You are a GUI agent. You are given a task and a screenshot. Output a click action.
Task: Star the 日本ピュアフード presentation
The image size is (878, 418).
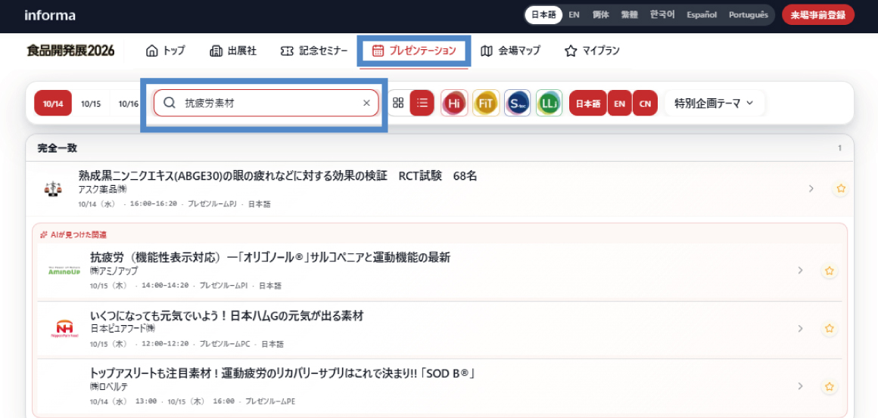[x=830, y=329]
